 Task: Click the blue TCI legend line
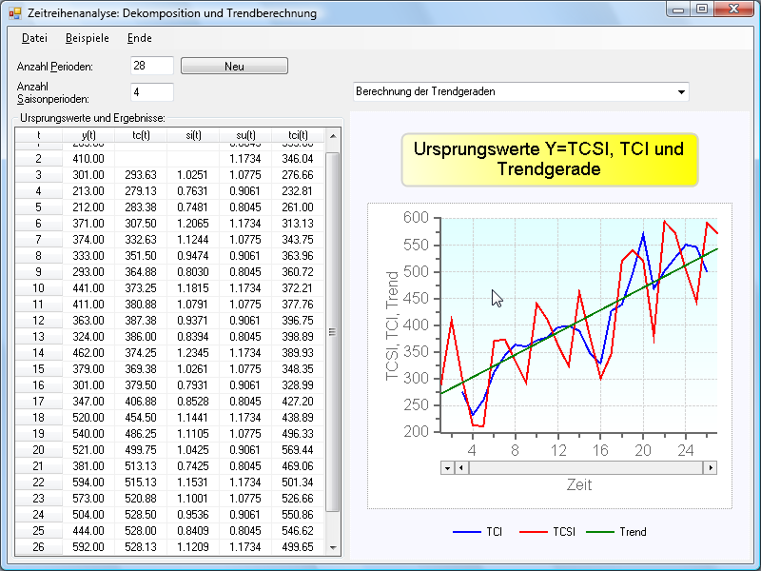(x=466, y=532)
